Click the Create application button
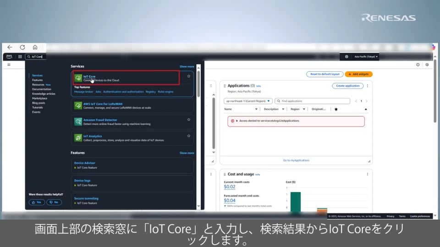The image size is (440, 247). [347, 86]
